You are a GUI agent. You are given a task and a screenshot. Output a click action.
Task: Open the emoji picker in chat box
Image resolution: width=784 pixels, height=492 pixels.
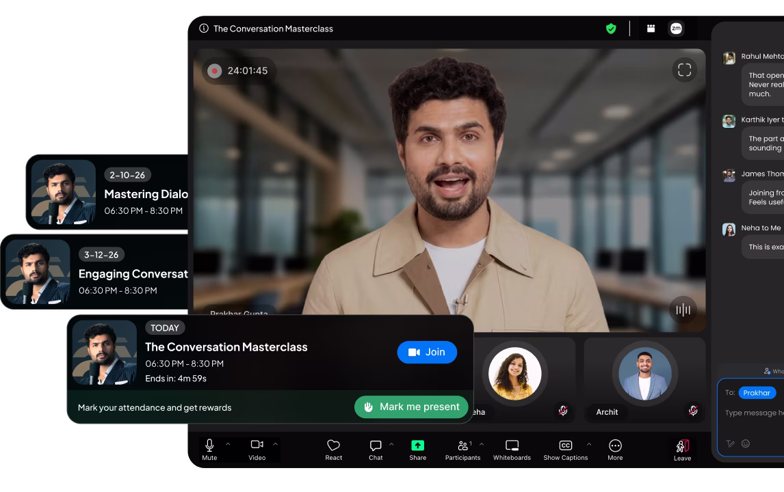pos(746,443)
